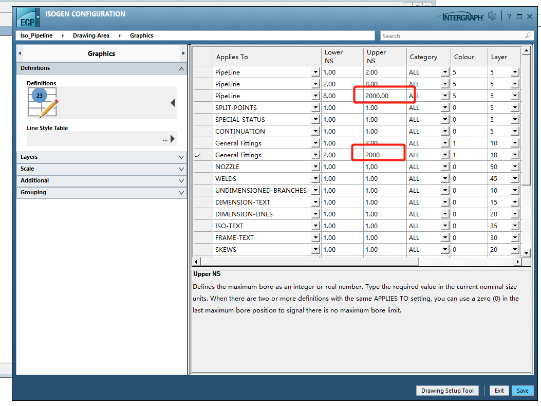Open Applies To dropdown for CONTINUATION
The height and width of the screenshot is (406, 541).
click(x=315, y=131)
